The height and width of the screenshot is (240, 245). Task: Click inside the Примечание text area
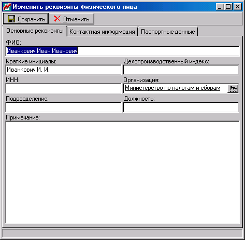click(122, 172)
